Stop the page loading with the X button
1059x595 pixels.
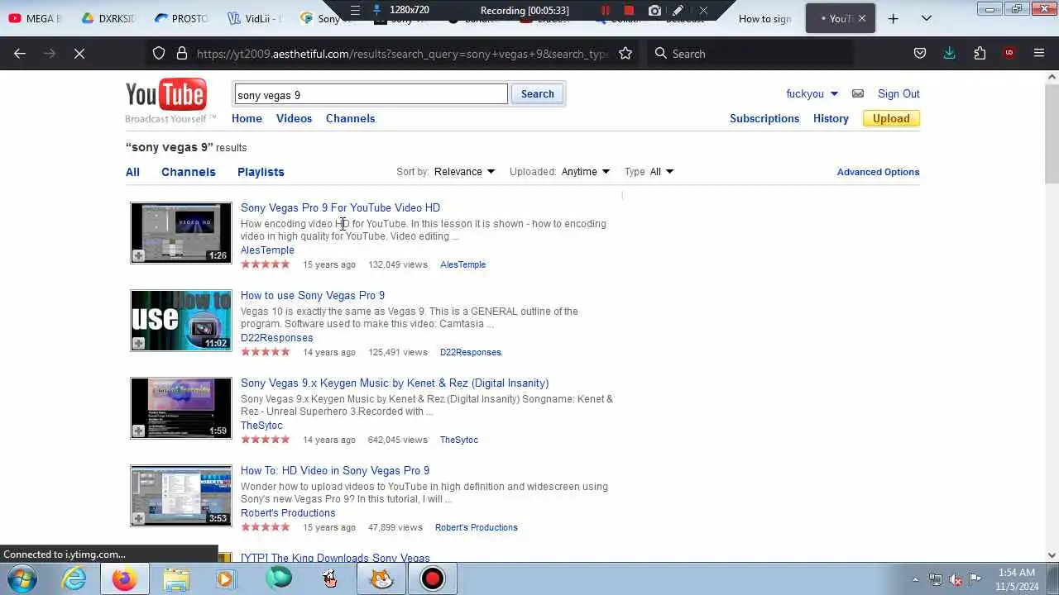pos(79,53)
